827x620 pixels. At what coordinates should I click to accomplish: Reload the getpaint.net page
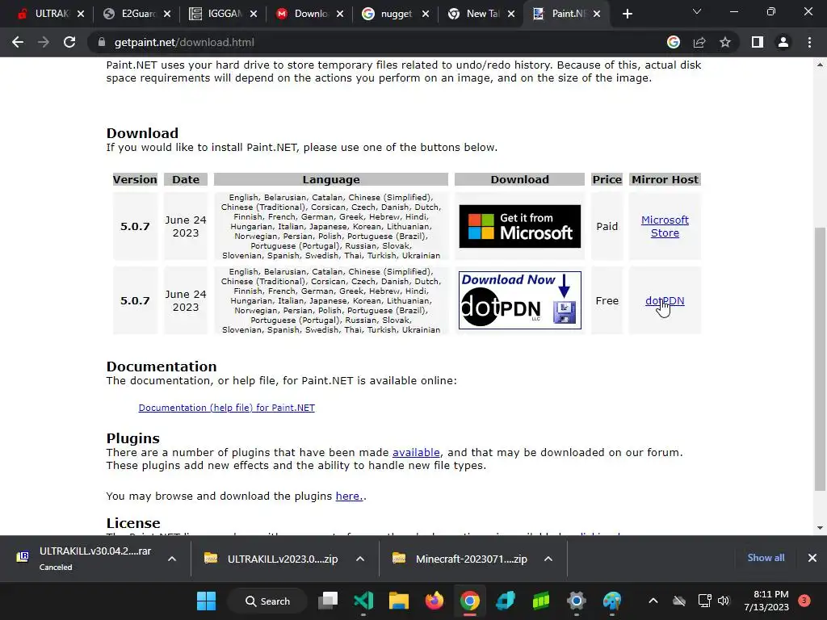coord(69,42)
